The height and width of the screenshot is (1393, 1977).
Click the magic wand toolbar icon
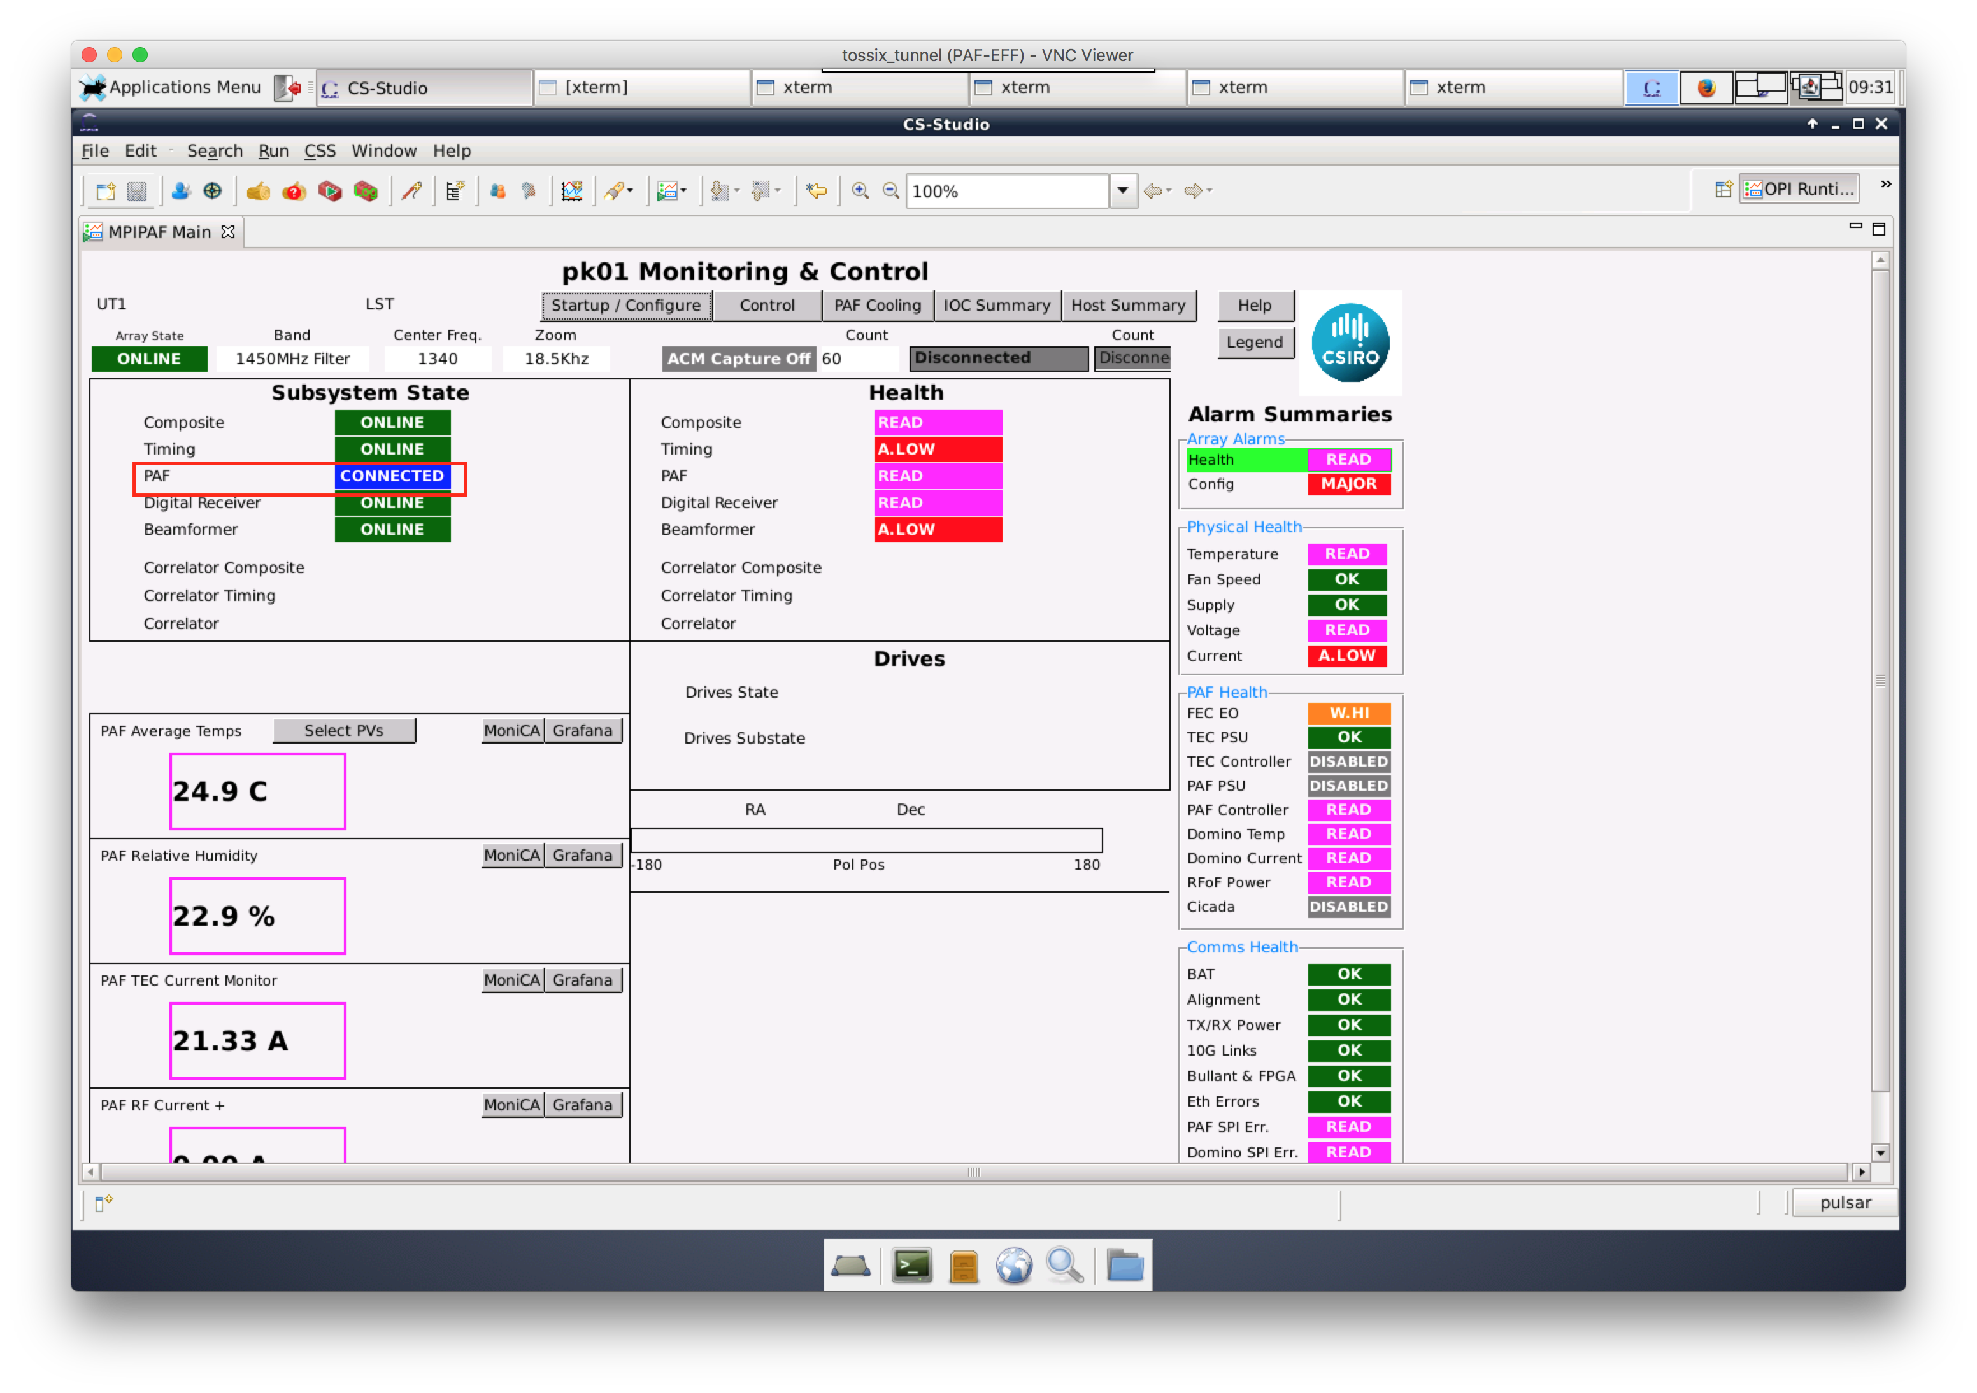(413, 191)
